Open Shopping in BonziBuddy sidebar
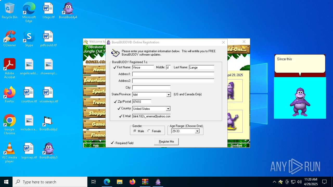Viewport: 333px width, 187px height. (94, 113)
